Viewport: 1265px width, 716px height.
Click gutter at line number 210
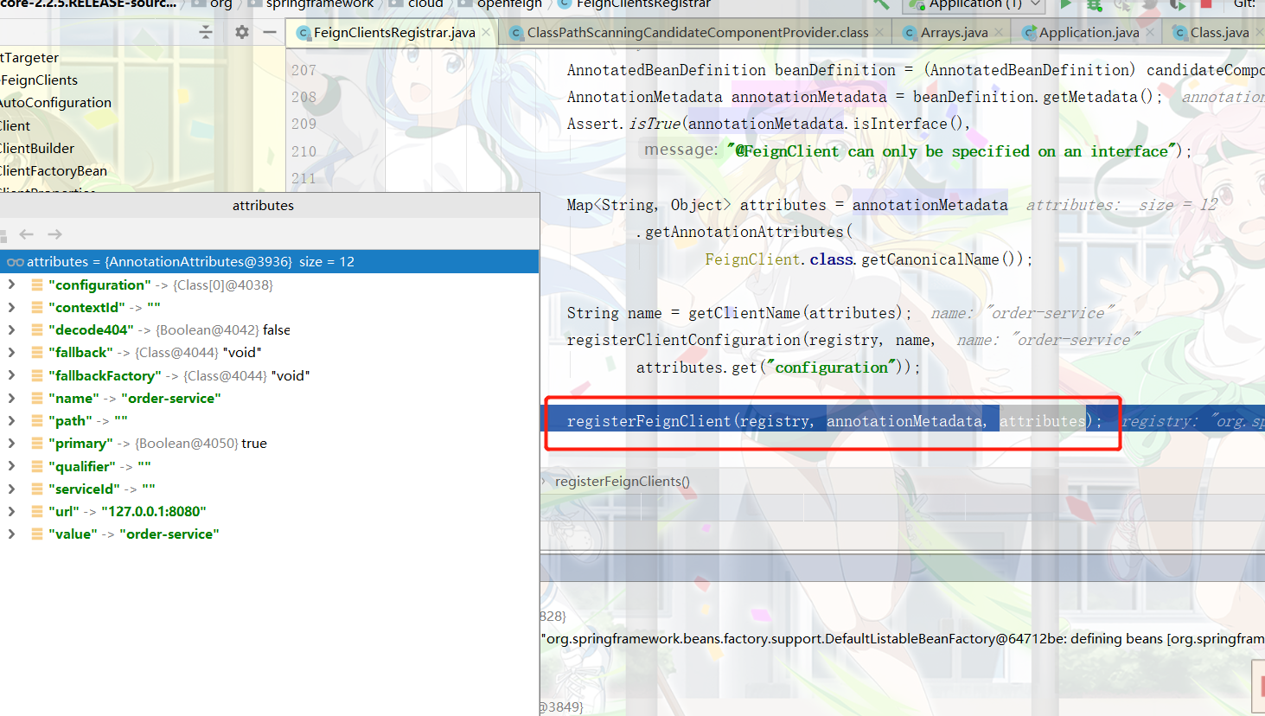[x=303, y=151]
